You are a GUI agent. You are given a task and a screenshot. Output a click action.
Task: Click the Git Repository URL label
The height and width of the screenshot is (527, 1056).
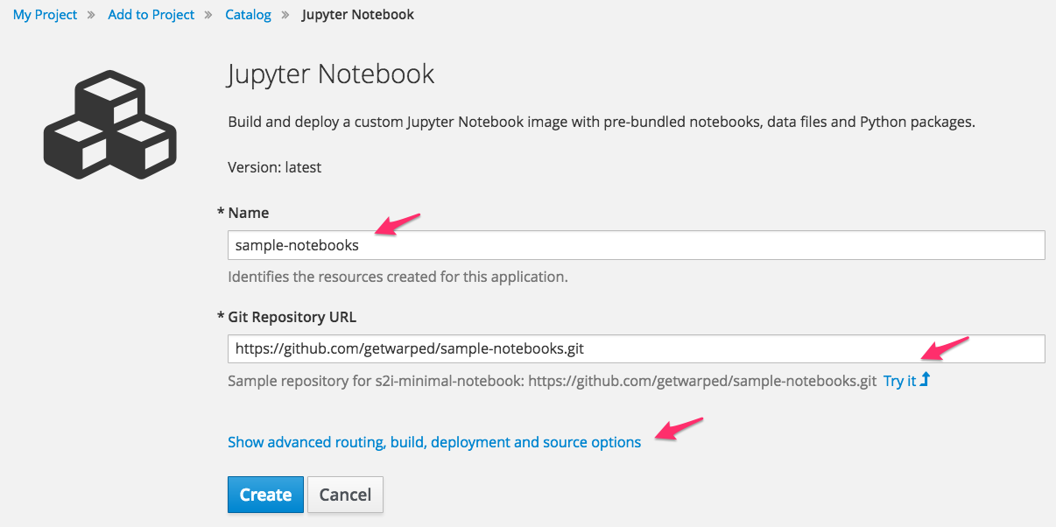point(292,317)
